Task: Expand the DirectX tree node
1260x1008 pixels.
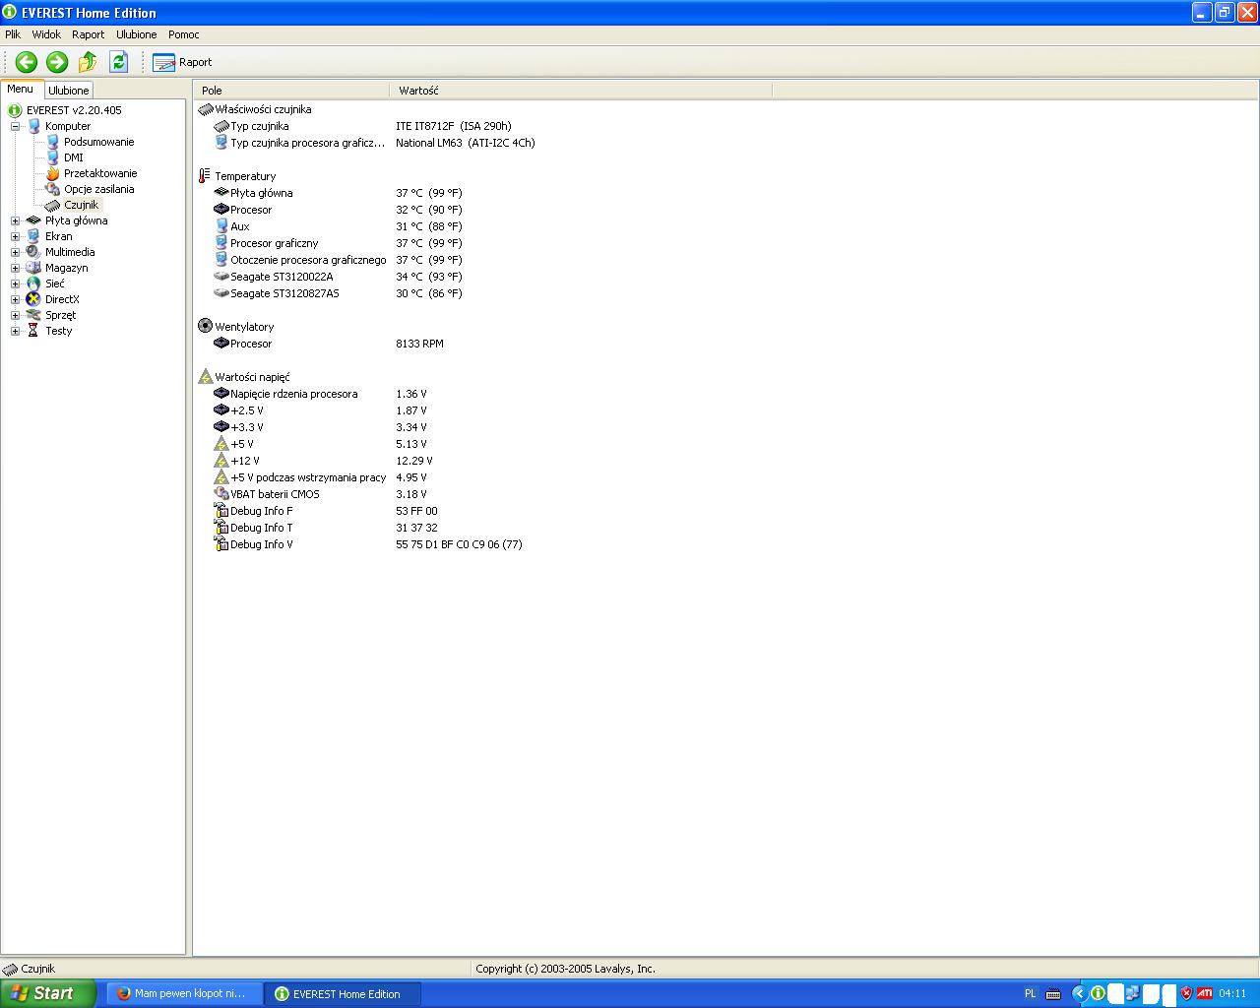Action: tap(15, 299)
